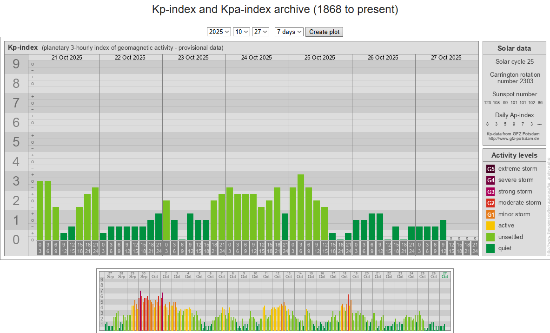Expand the 7 days range dropdown

pos(289,32)
